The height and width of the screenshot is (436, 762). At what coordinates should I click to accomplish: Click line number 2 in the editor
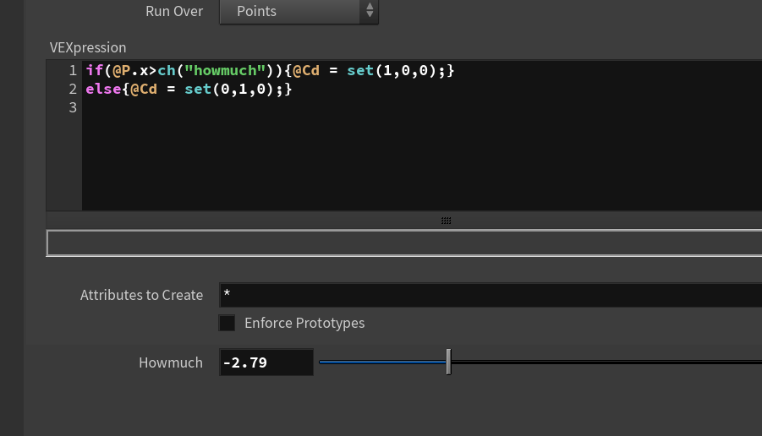[73, 90]
